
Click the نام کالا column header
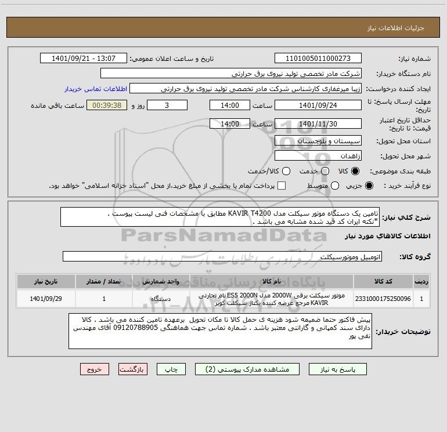272,281
